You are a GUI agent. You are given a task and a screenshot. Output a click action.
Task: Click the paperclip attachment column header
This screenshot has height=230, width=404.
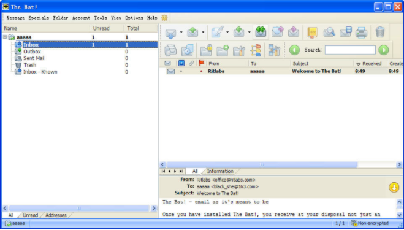coord(191,63)
